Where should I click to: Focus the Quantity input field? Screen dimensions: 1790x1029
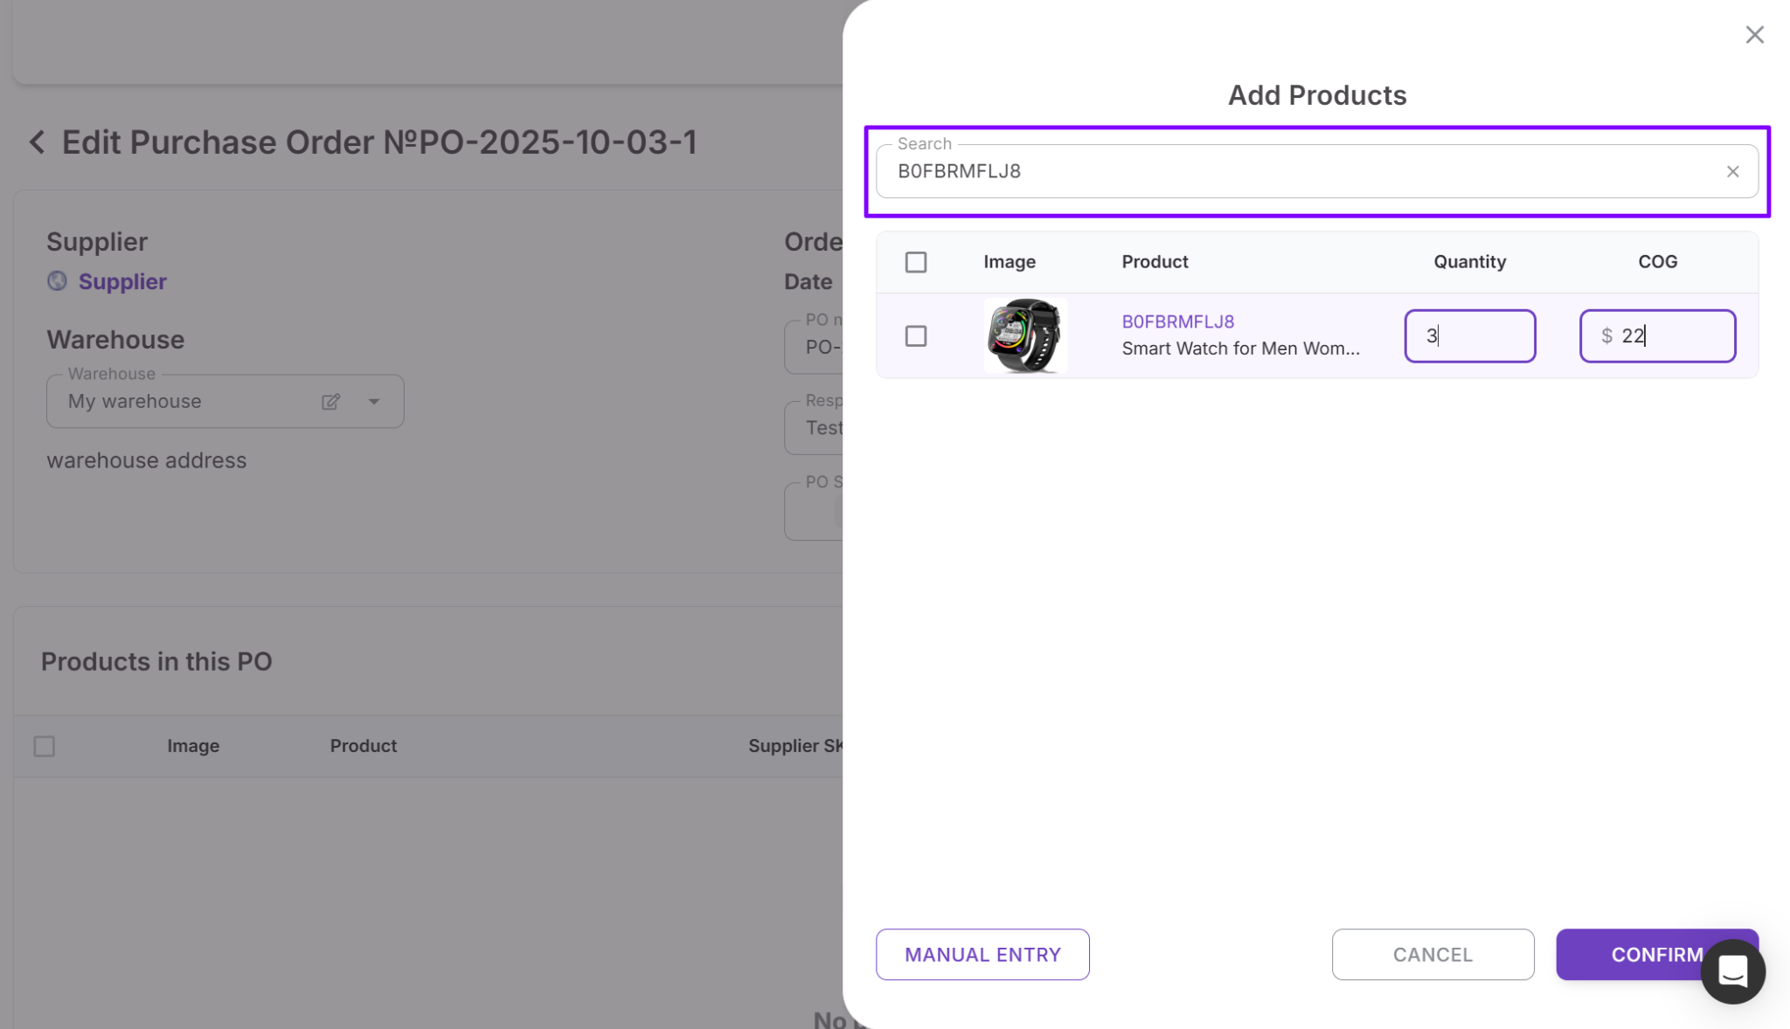[x=1469, y=336]
